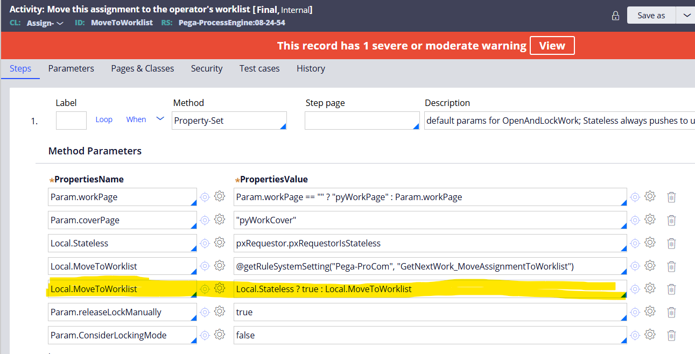Click the crosshair icon on the highlighted row

tap(205, 288)
